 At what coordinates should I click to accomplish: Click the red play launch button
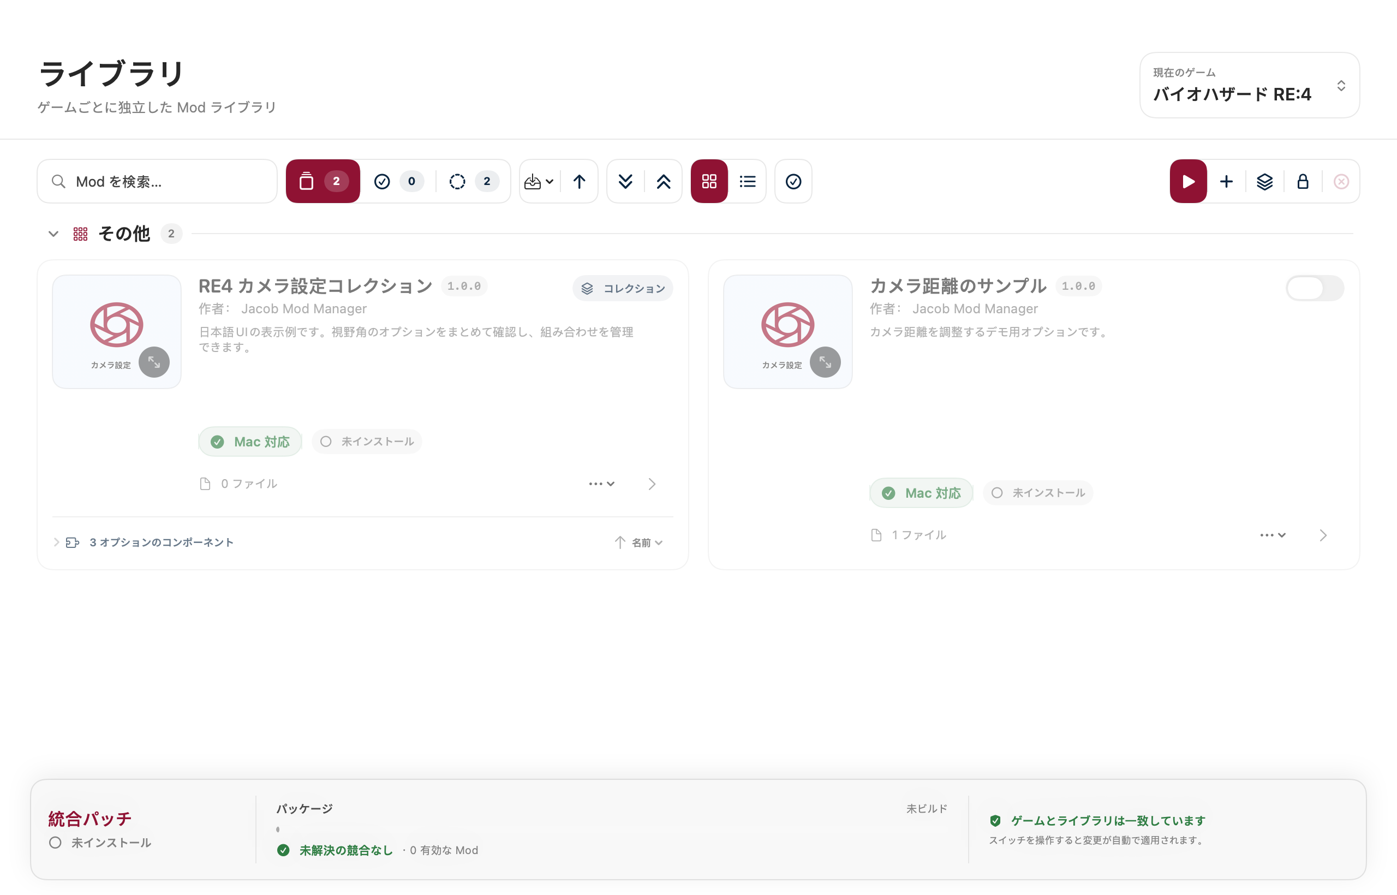coord(1188,181)
